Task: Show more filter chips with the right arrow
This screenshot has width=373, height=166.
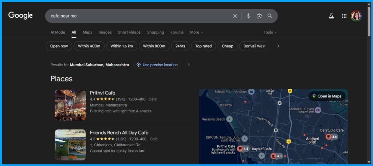Action: 278,46
